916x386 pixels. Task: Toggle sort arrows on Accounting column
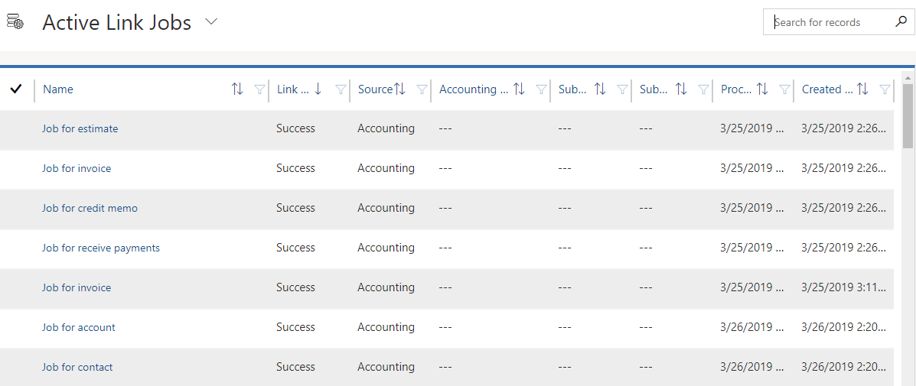519,89
